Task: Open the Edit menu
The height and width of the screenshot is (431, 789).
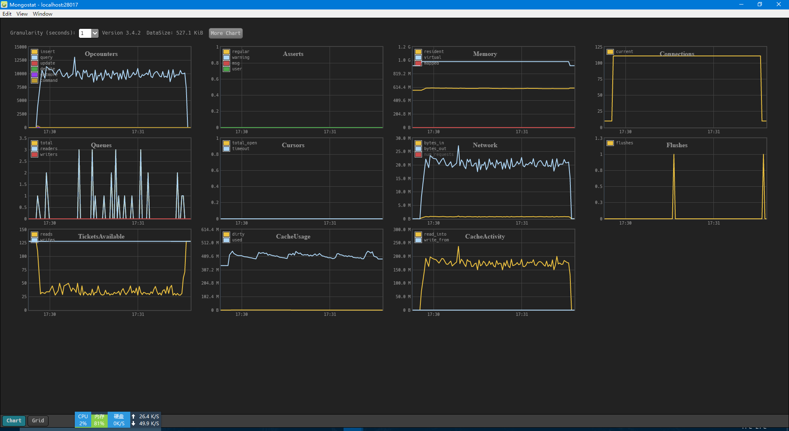Action: click(x=7, y=14)
